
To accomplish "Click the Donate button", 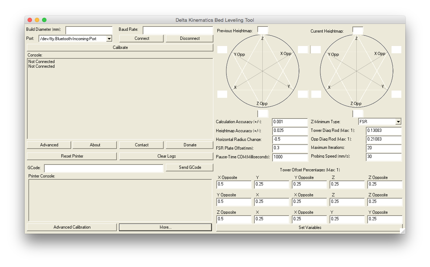I will (189, 145).
